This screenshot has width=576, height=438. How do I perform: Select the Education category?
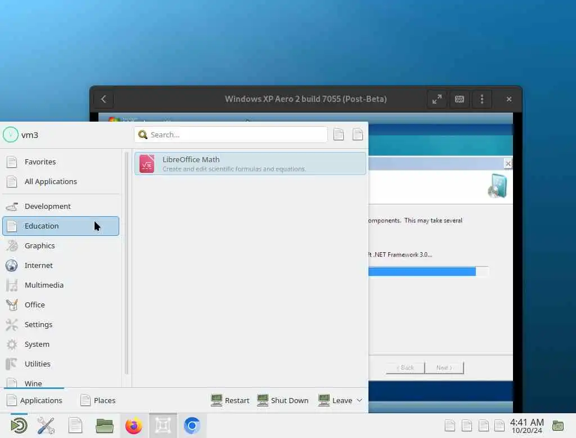tap(61, 226)
